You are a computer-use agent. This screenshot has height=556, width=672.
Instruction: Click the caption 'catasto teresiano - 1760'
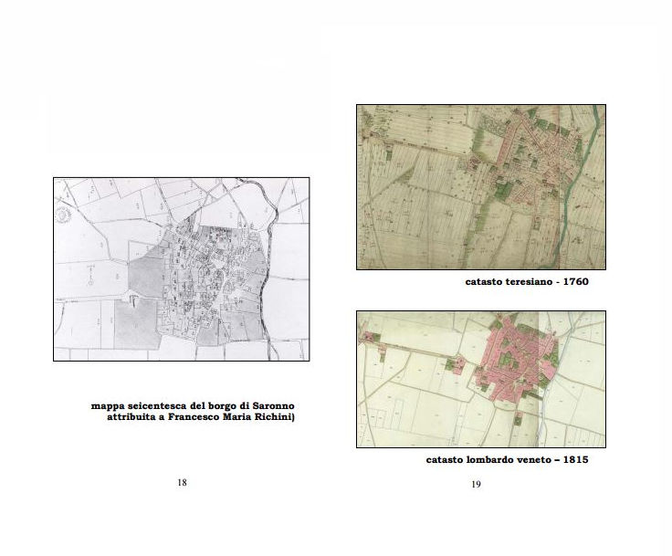(x=527, y=281)
